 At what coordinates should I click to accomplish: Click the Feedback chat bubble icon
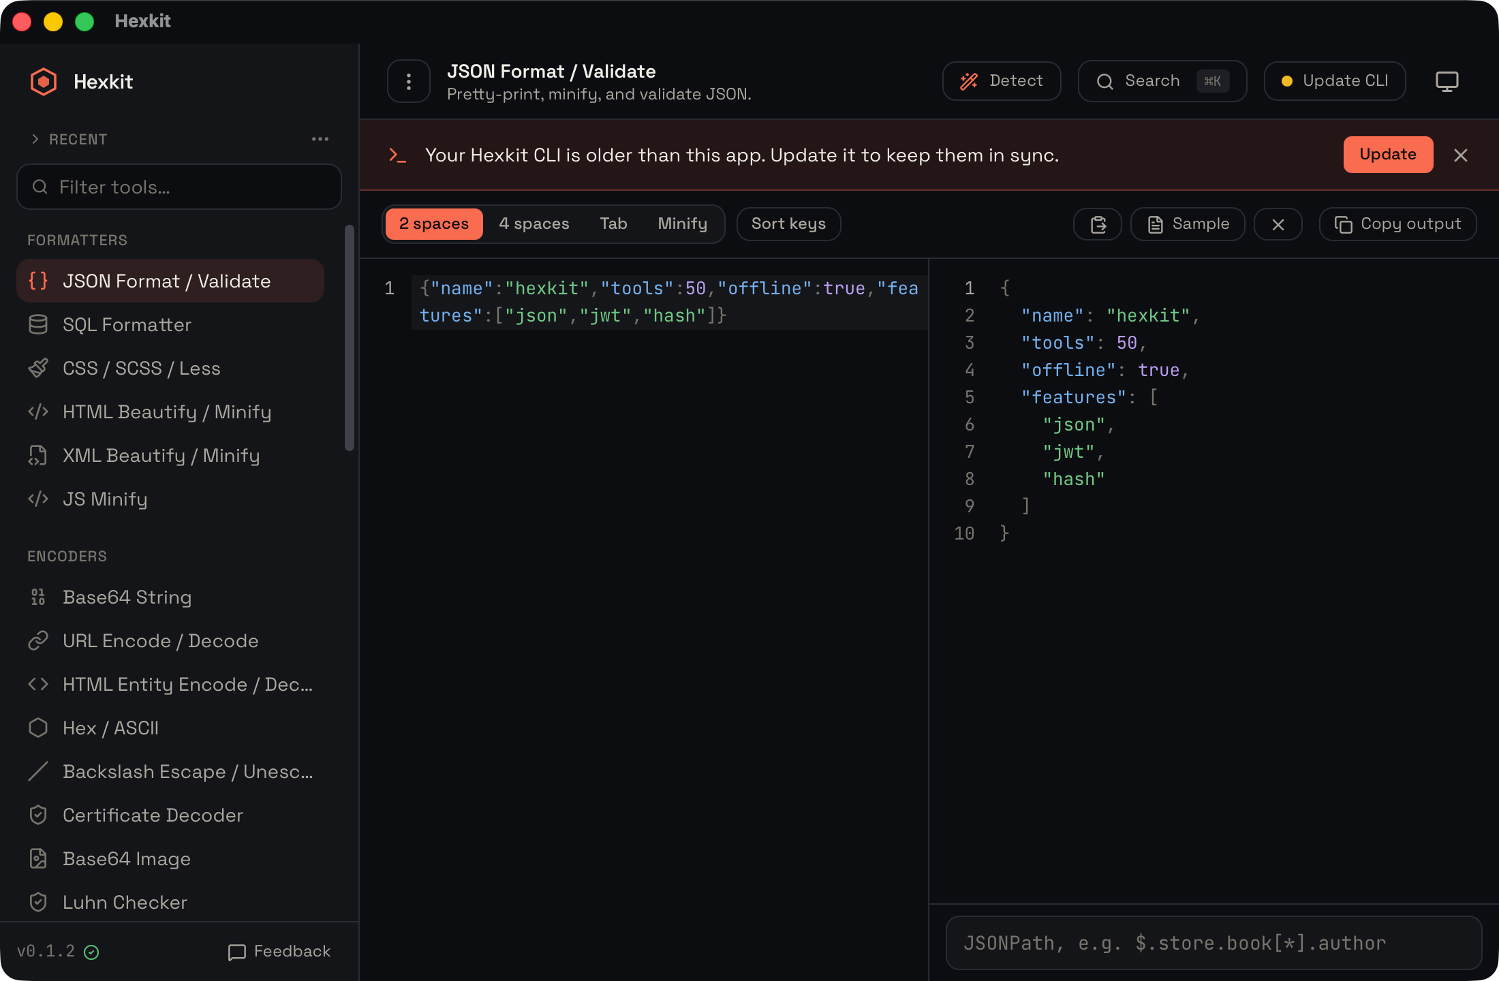coord(236,952)
